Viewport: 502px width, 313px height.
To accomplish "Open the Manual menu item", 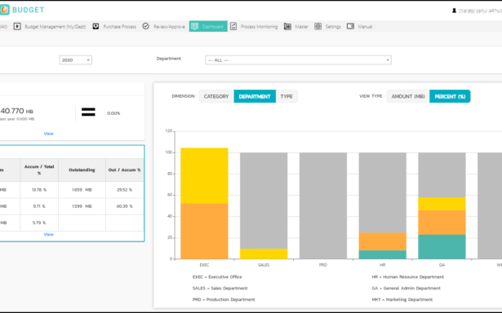I will 365,27.
